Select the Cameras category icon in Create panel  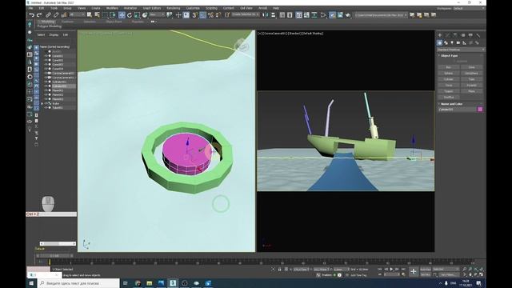tap(458, 42)
